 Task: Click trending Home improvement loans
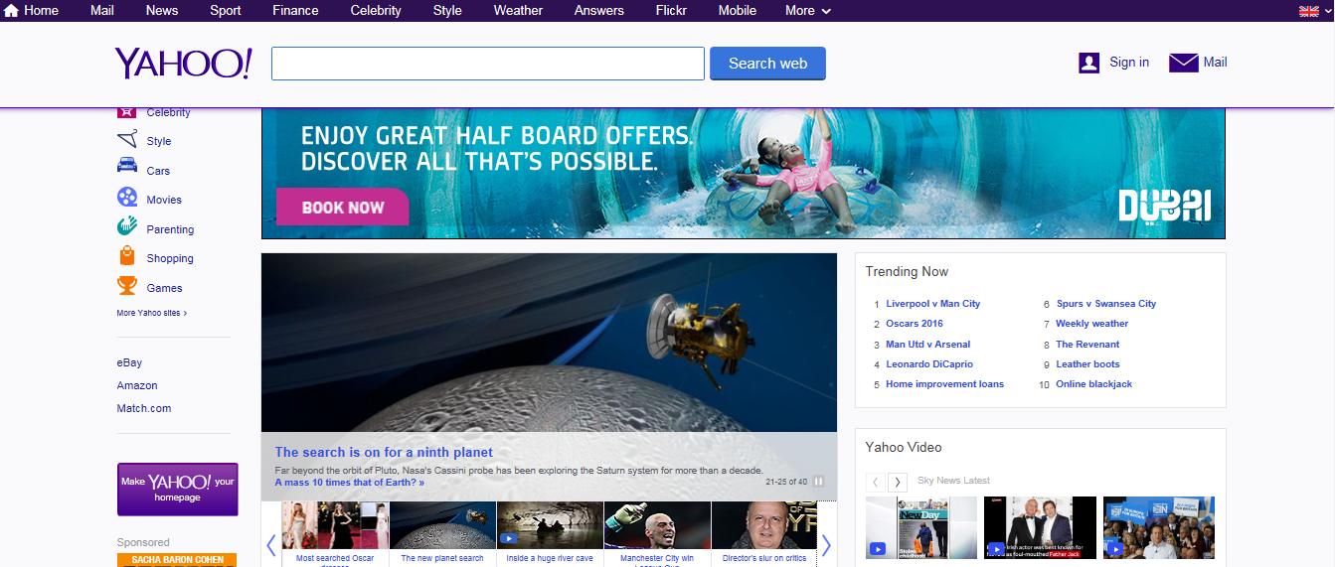click(x=945, y=384)
